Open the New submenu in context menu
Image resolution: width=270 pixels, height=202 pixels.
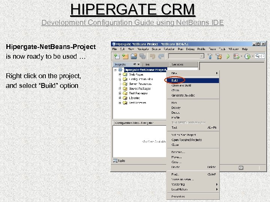click(193, 73)
